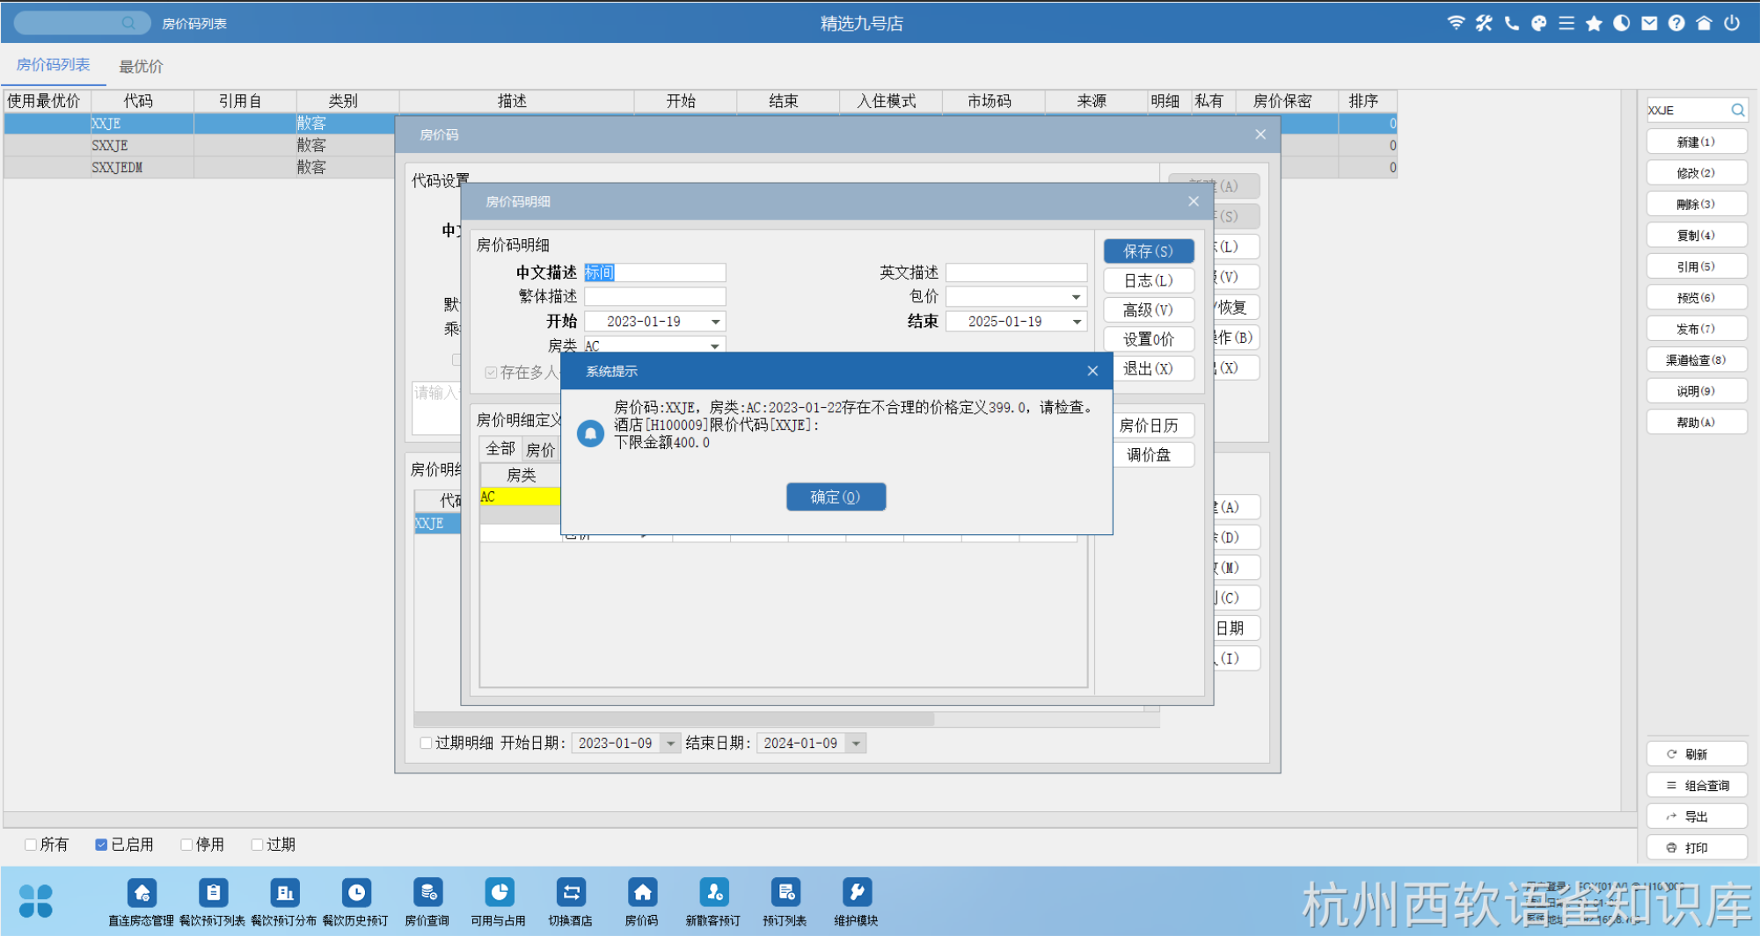Open the 餐饮预订列表 icon
1760x936 pixels.
coord(213,894)
